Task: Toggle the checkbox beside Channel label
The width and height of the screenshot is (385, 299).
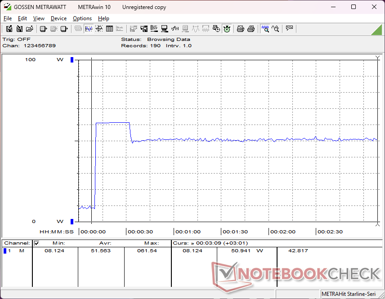Action: (36, 243)
